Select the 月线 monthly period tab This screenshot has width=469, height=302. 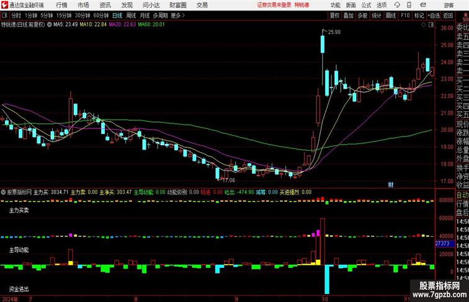(145, 16)
